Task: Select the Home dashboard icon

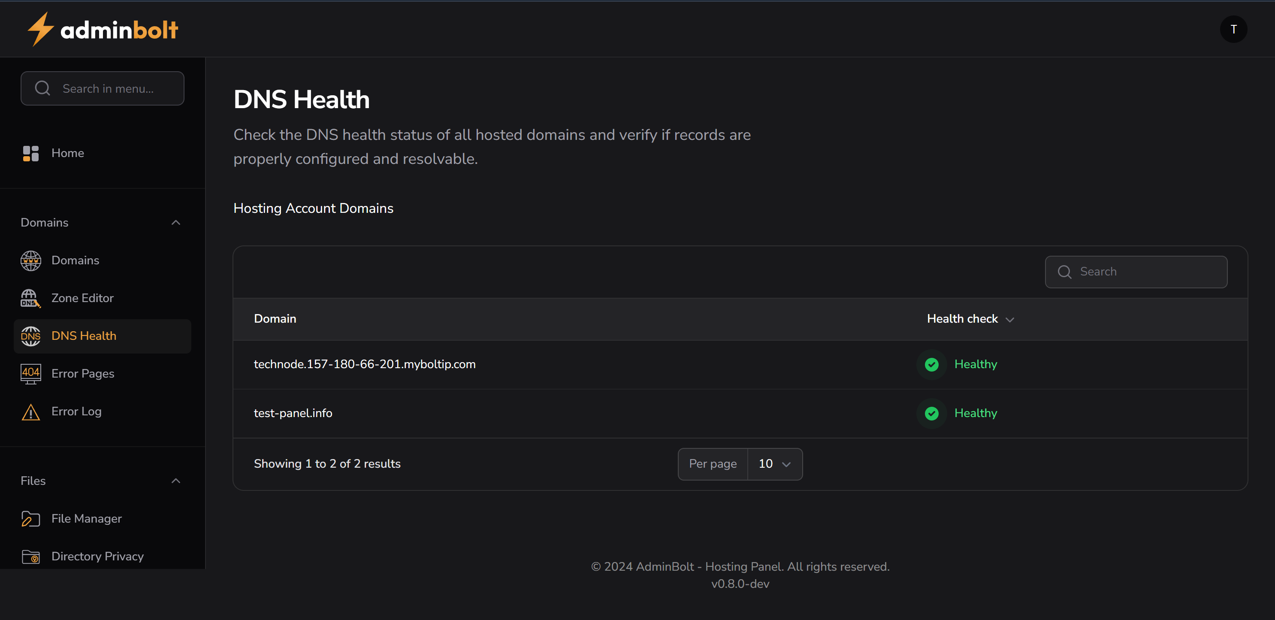Action: tap(30, 154)
